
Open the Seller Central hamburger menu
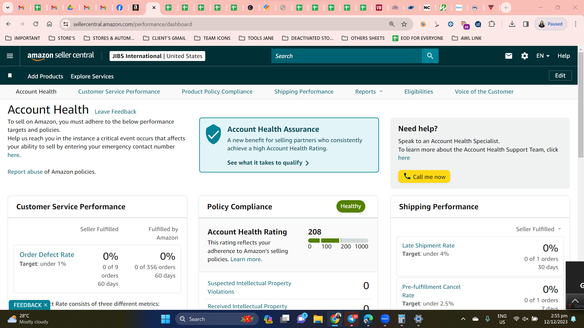pos(10,56)
